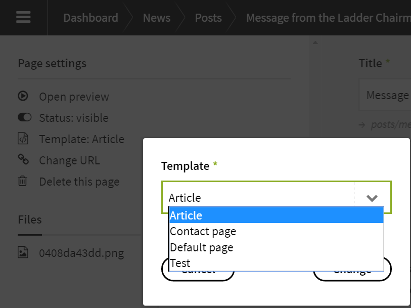411x308 pixels.
Task: Click the Template select box showing Article
Action: 258,198
